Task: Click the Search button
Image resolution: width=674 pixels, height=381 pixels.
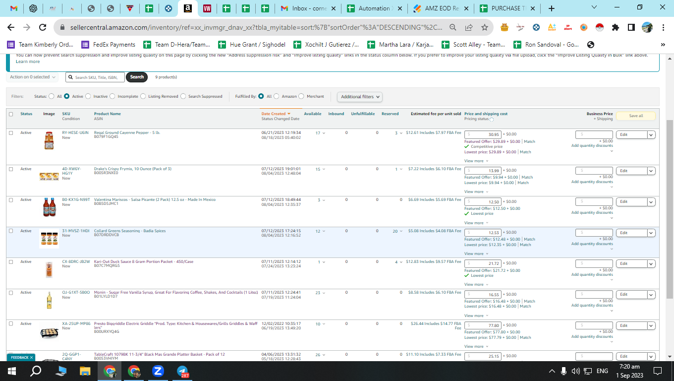Action: (x=137, y=77)
